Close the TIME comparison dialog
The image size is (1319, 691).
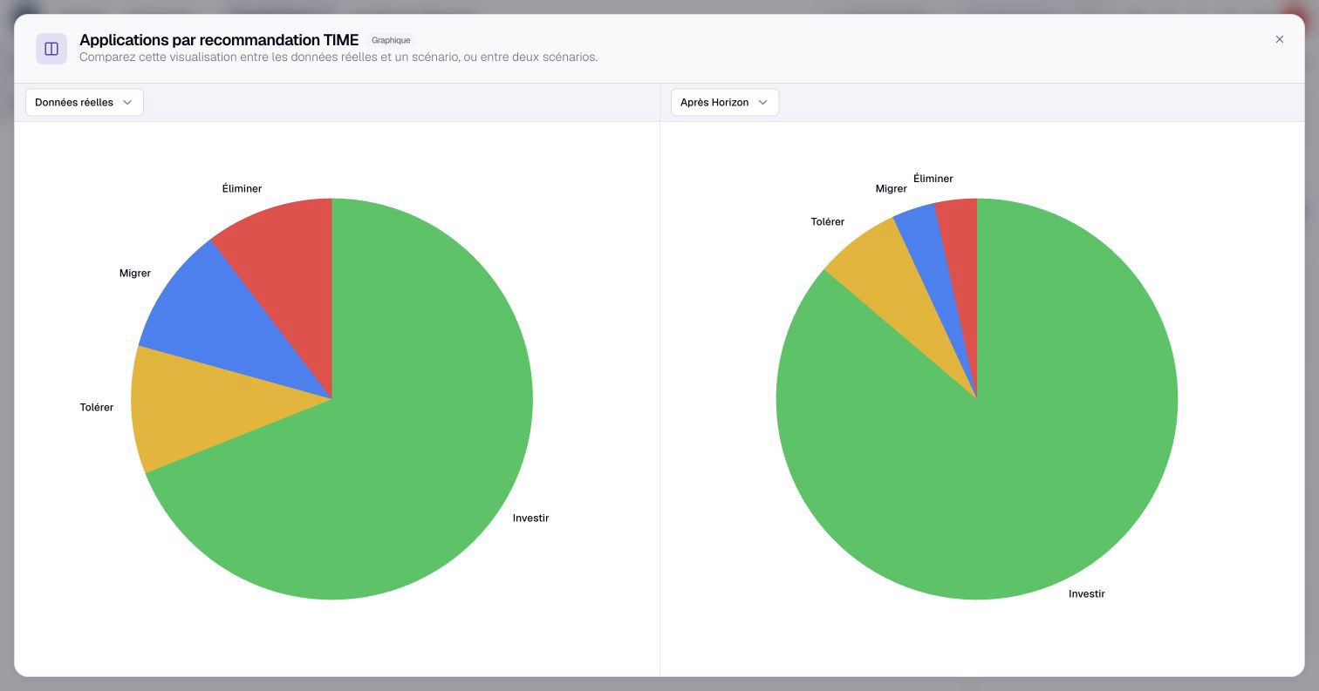tap(1280, 39)
